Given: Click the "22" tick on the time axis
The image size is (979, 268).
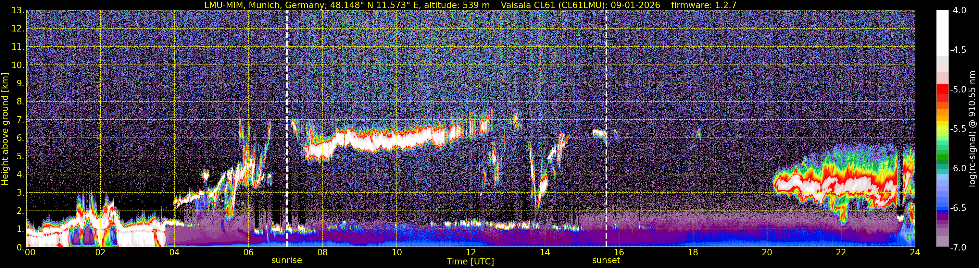Looking at the screenshot, I should pos(841,252).
